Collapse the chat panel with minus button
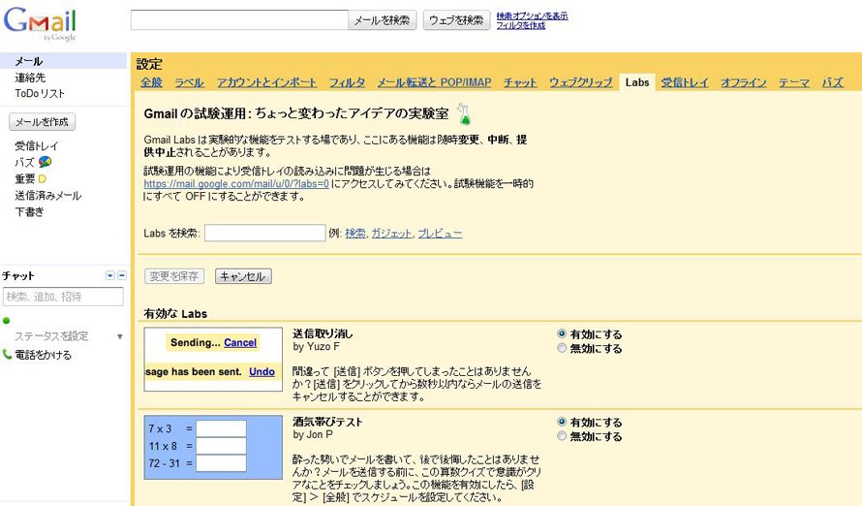Image resolution: width=862 pixels, height=506 pixels. point(122,275)
